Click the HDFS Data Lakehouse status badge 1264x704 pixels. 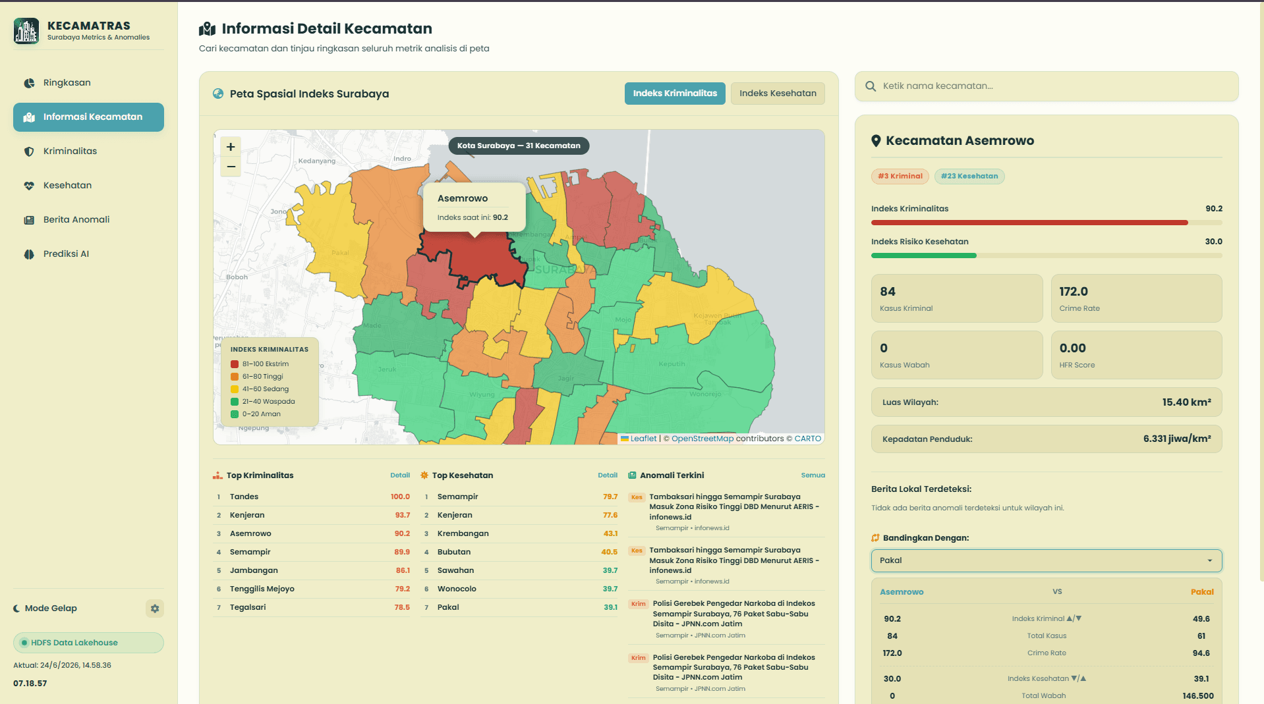(88, 643)
